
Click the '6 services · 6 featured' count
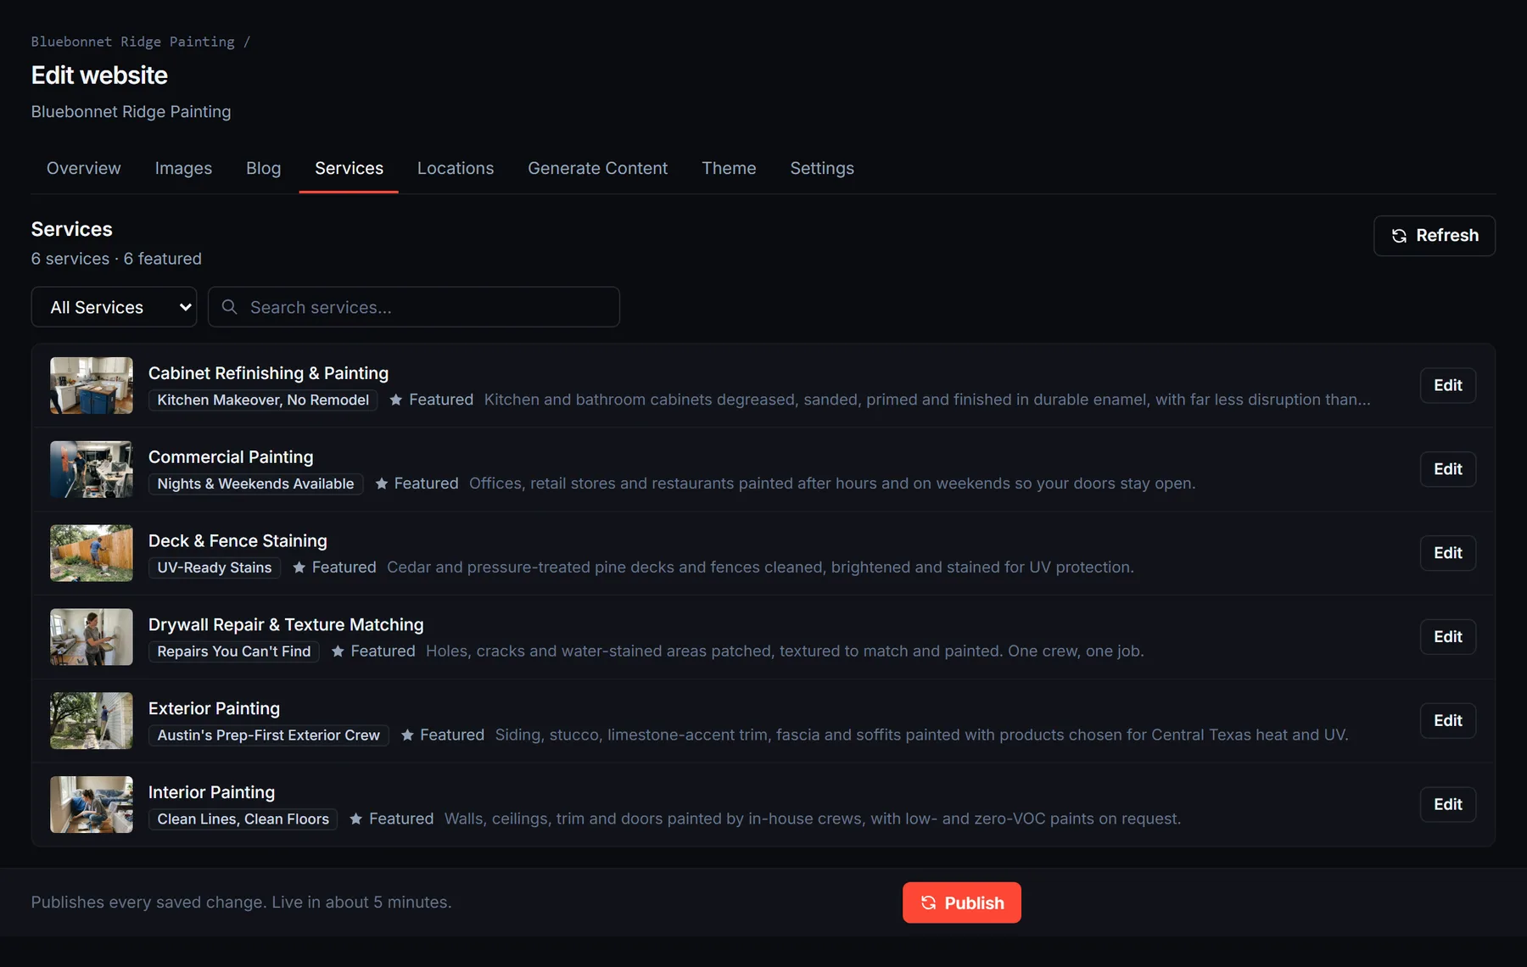click(x=116, y=259)
